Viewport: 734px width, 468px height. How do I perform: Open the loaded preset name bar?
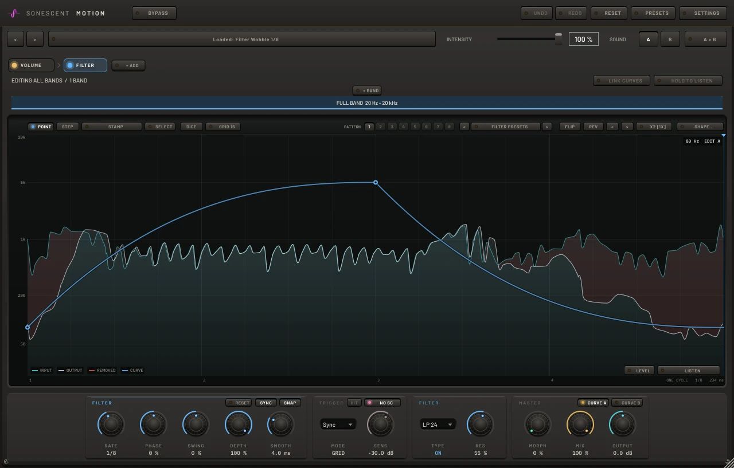tap(242, 40)
